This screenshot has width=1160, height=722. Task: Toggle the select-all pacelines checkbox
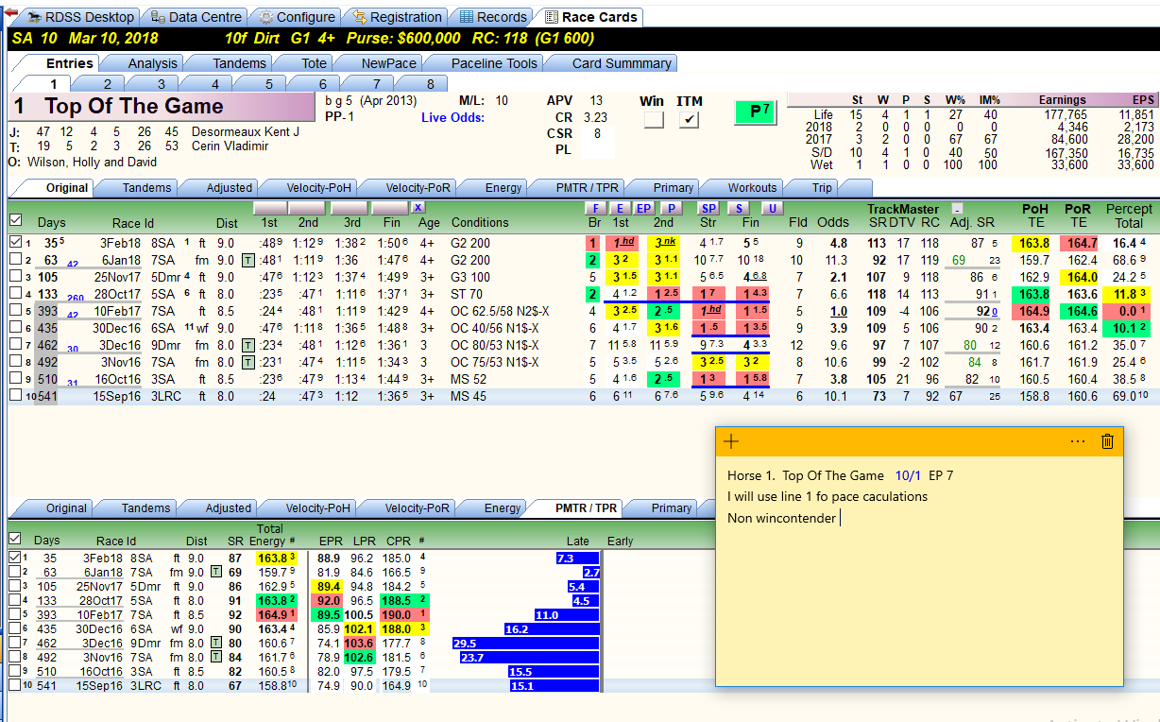(x=15, y=220)
